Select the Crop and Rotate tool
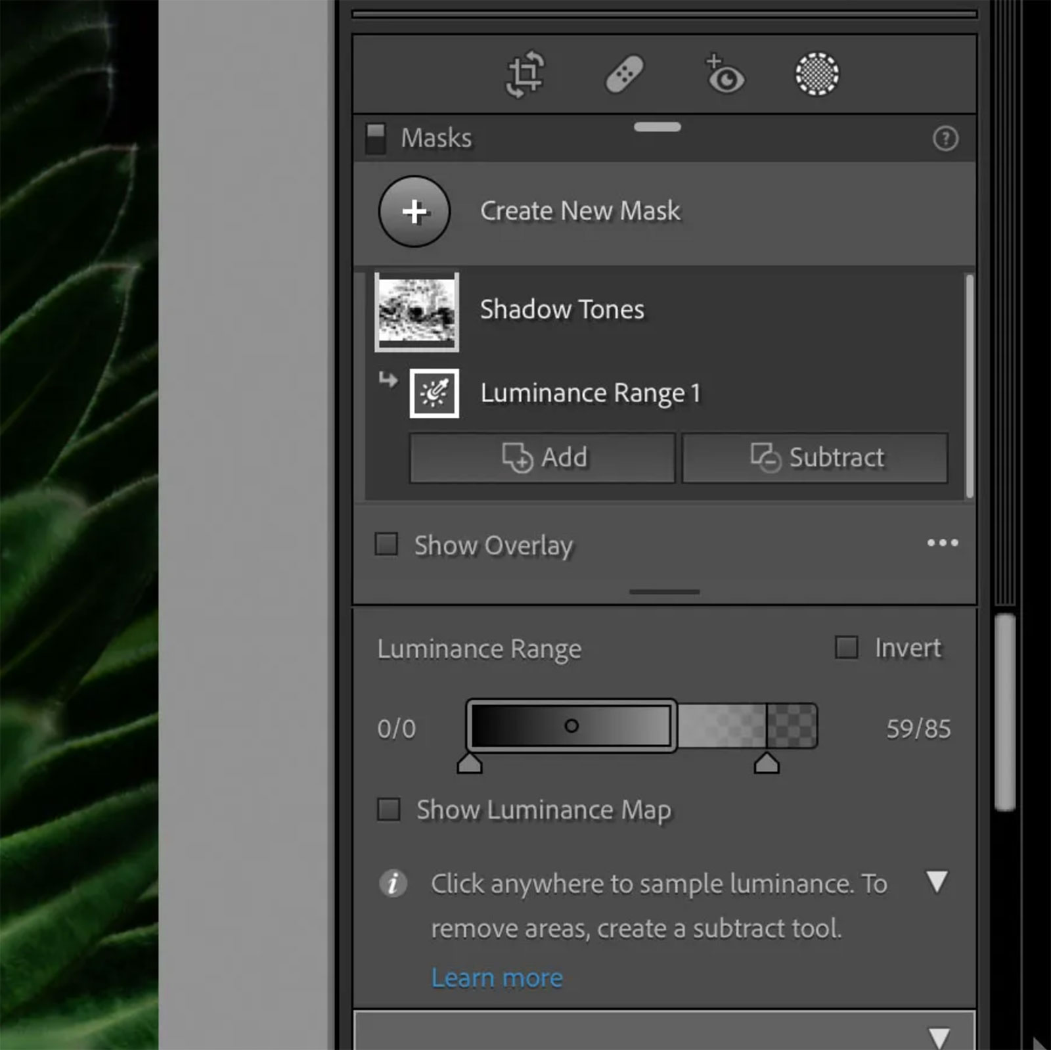 click(x=524, y=75)
